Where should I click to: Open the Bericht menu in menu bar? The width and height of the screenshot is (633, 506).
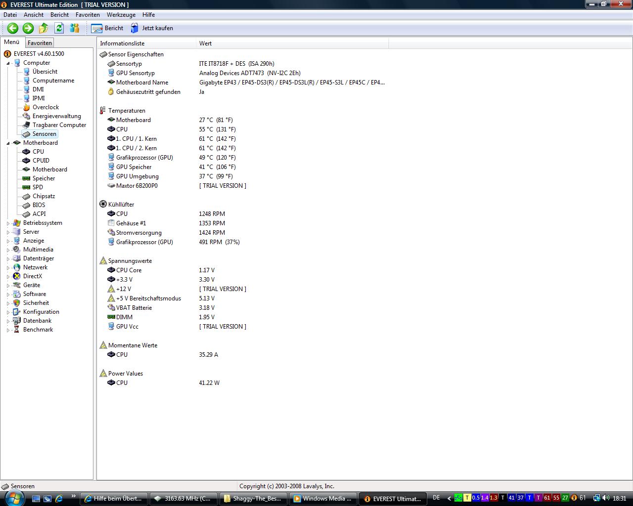click(x=59, y=15)
